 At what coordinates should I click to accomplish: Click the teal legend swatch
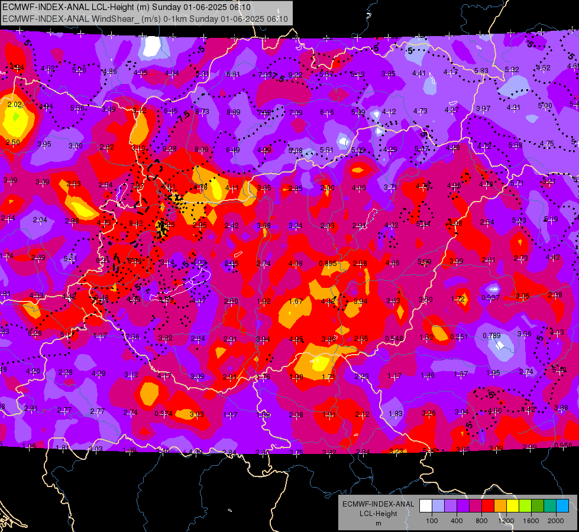550,505
